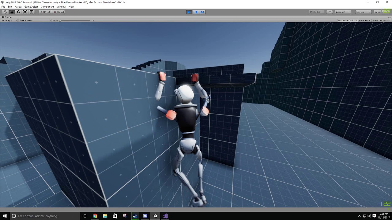This screenshot has height=220, width=392.
Task: Open Microsoft Store from the taskbar
Action: 115,216
